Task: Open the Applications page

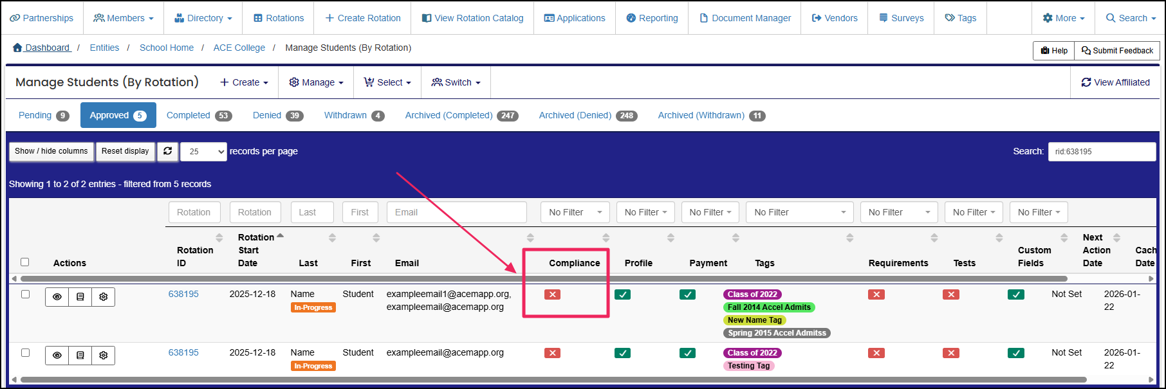Action: pos(575,18)
